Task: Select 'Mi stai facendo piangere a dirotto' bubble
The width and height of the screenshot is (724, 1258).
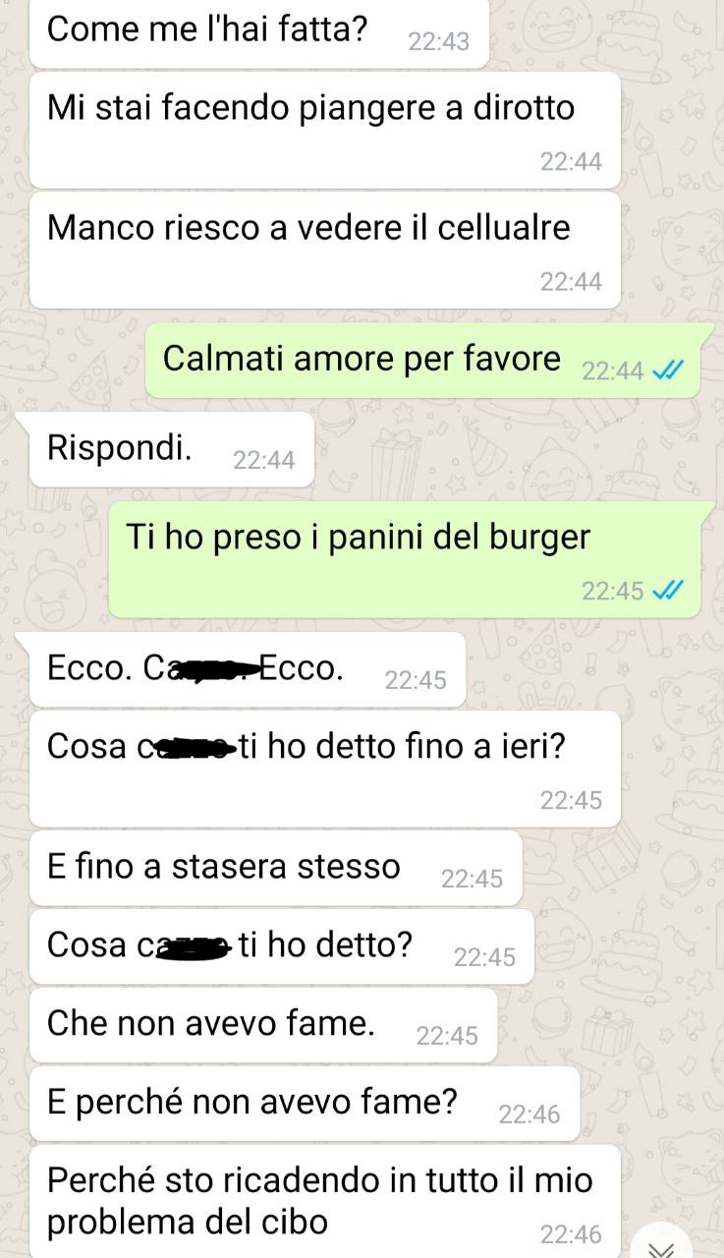Action: pos(325,130)
